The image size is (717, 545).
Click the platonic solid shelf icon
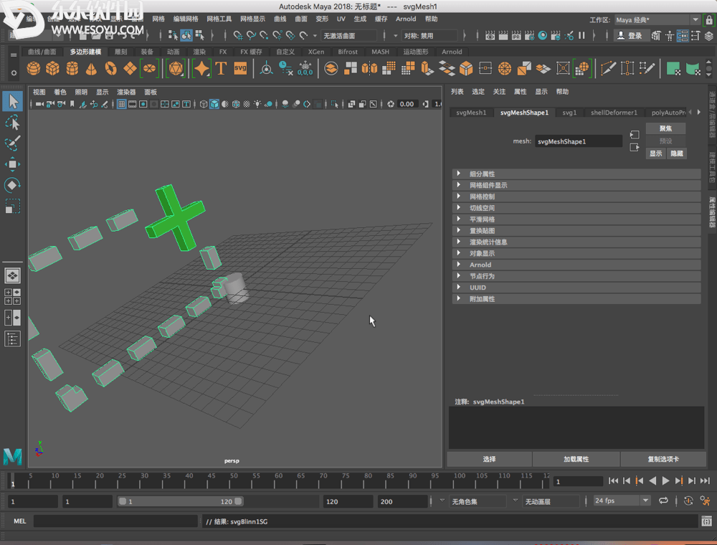click(176, 69)
